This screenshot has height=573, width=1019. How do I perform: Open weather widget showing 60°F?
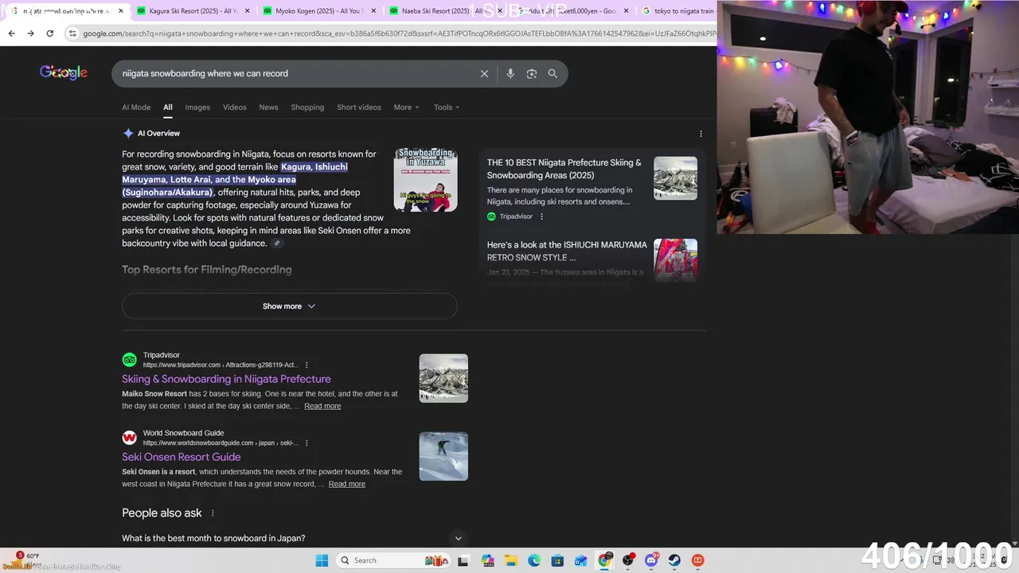coord(28,559)
